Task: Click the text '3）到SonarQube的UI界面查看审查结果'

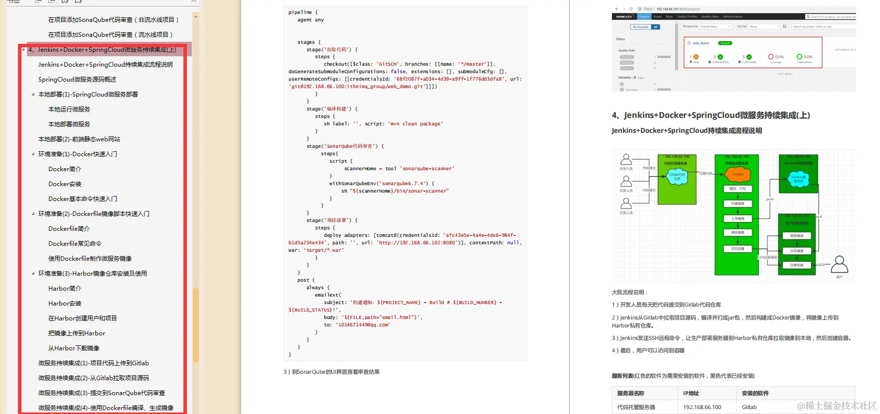Action: click(331, 372)
